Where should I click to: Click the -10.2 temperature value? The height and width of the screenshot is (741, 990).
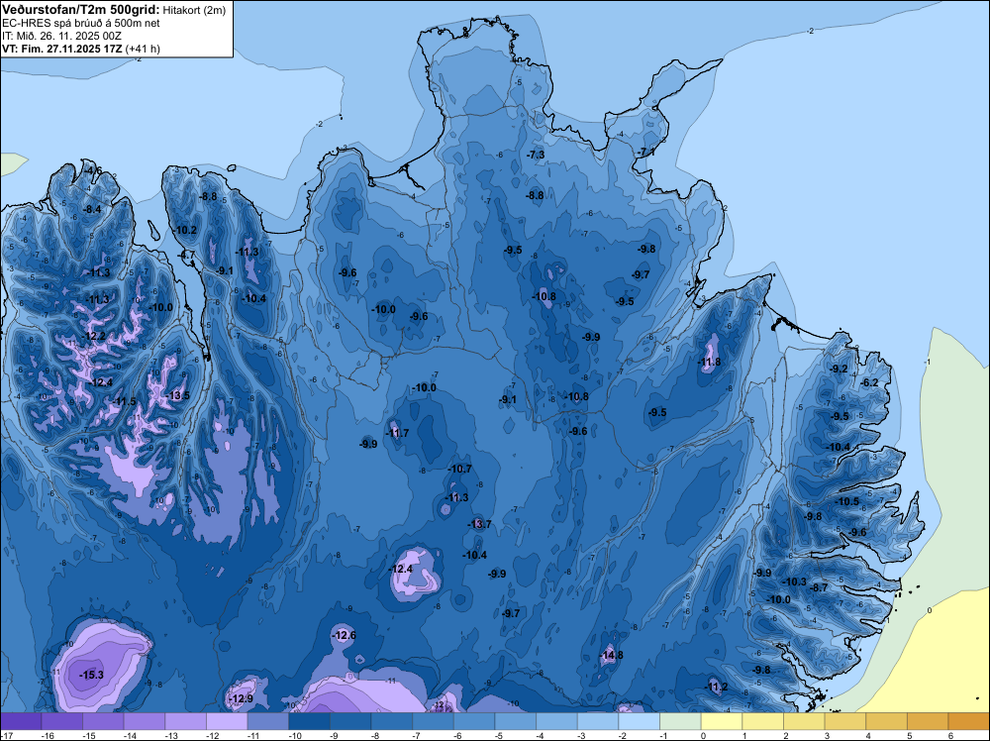click(x=185, y=230)
